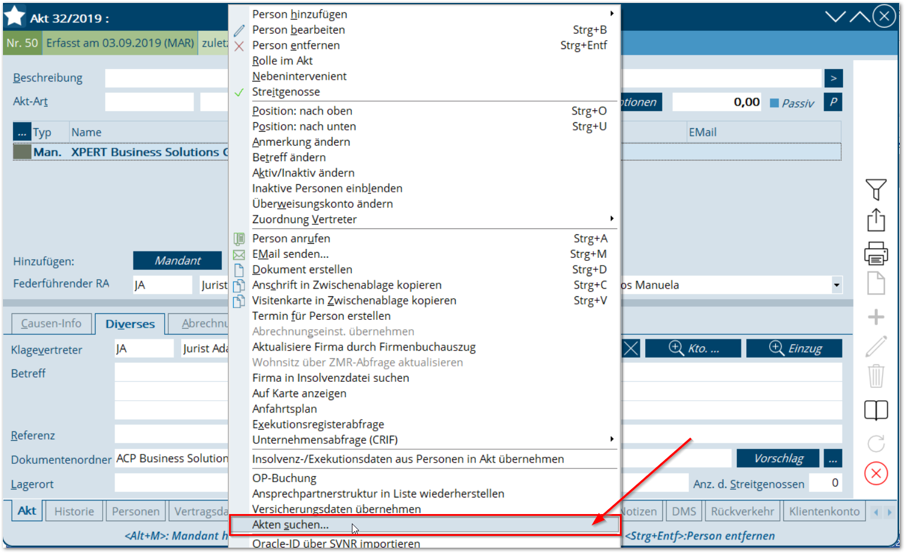Select Rolle im Akt entry

[424, 61]
